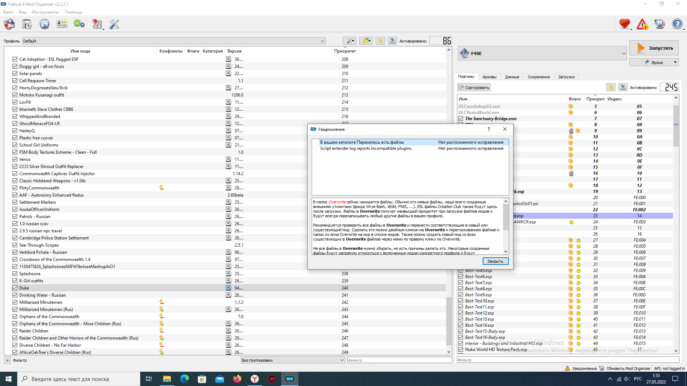The width and height of the screenshot is (687, 386).
Task: Uncheck the Solar panels mod checkbox
Action: [x=15, y=74]
